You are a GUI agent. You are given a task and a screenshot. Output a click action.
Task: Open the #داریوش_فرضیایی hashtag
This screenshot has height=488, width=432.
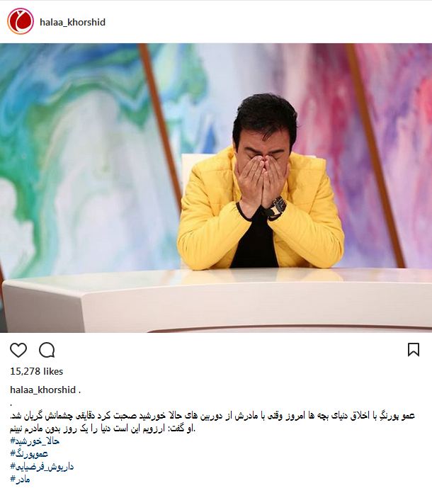42,467
